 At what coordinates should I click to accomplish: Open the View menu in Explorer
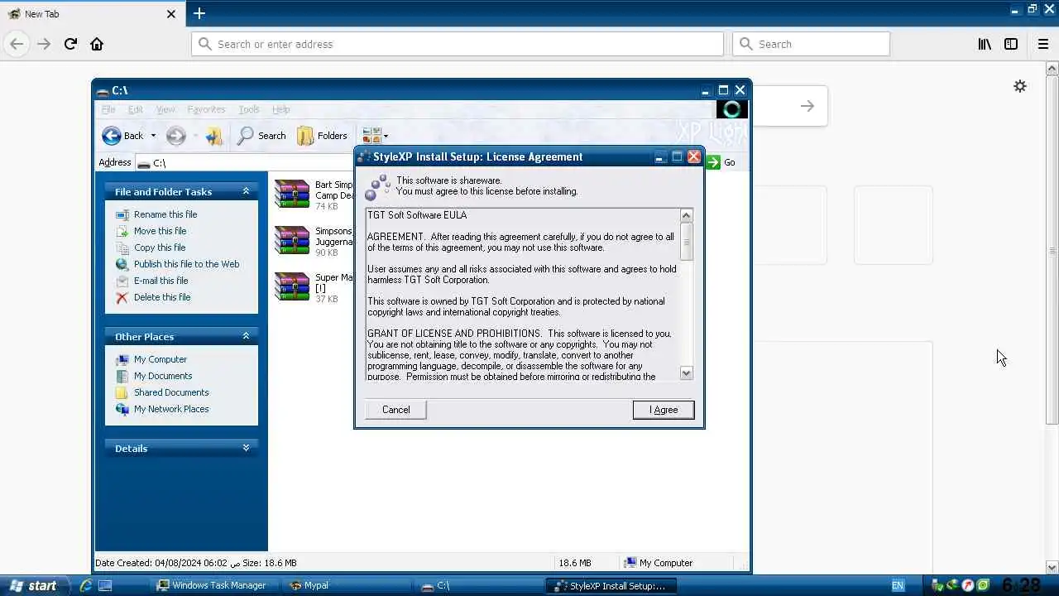pyautogui.click(x=165, y=109)
